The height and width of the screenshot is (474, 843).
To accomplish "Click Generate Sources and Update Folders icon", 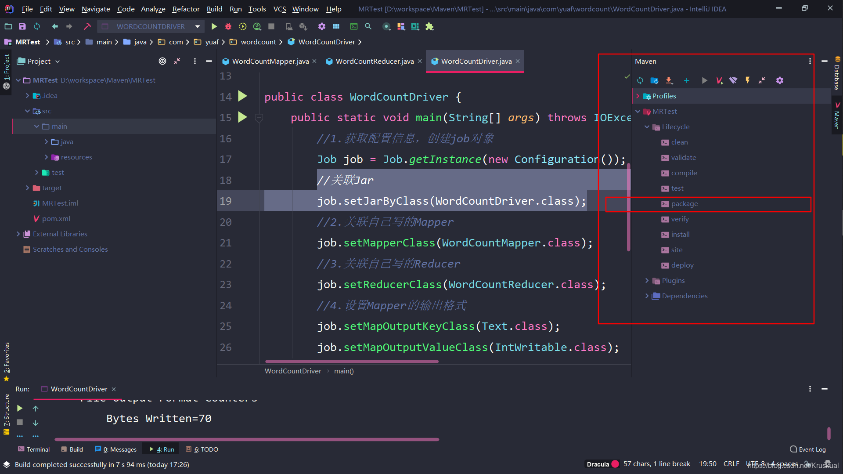I will (x=654, y=80).
